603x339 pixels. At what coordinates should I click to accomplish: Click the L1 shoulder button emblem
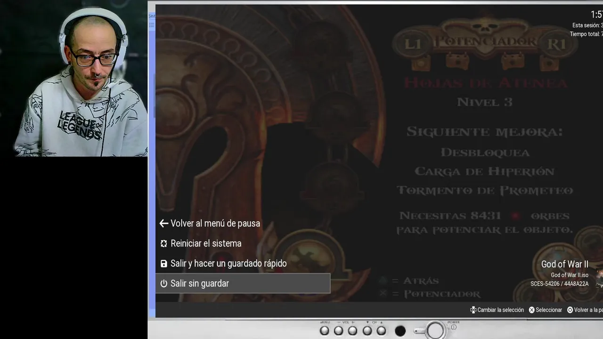(413, 44)
